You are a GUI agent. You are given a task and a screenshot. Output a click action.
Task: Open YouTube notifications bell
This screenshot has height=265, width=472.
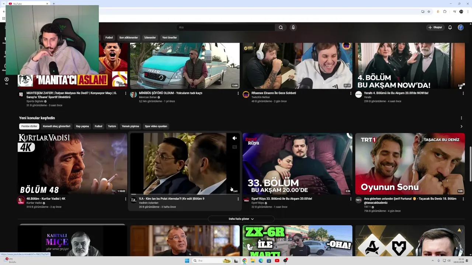(450, 27)
